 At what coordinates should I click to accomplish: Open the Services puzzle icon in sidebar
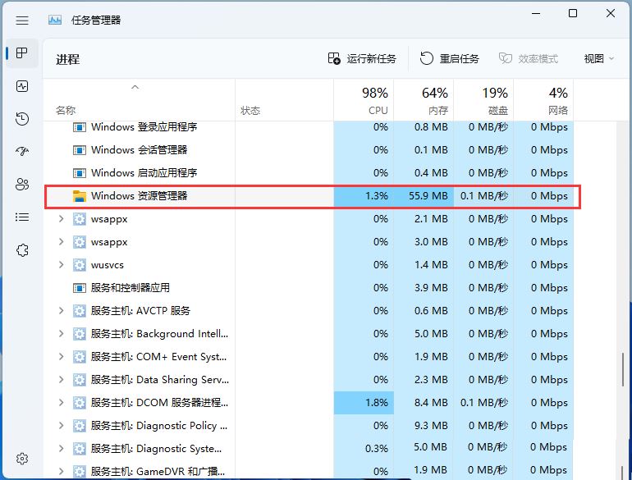click(22, 250)
